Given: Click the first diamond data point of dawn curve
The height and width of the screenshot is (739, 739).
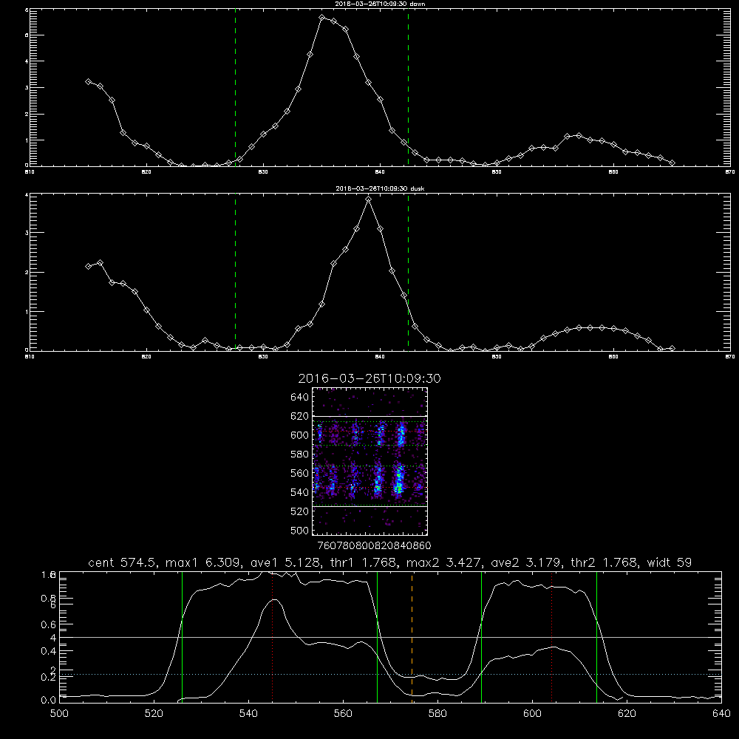Looking at the screenshot, I should click(x=88, y=81).
